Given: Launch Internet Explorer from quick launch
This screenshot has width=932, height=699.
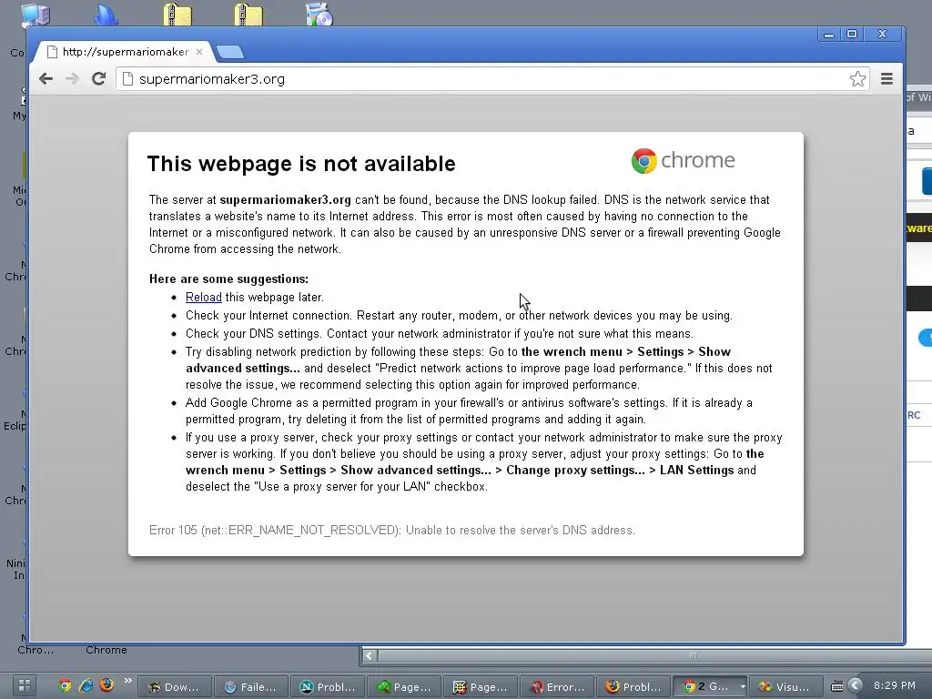Looking at the screenshot, I should coord(86,686).
